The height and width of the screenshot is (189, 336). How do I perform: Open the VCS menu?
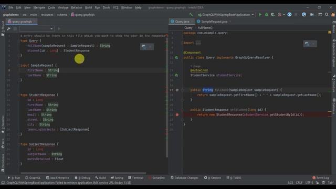point(115,7)
